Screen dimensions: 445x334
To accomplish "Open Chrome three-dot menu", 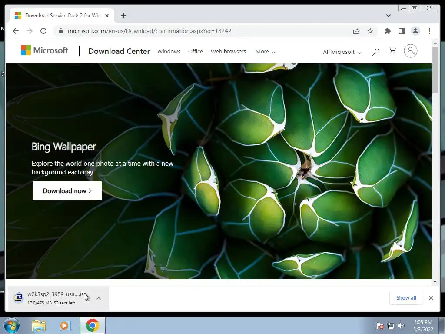I will pos(429,31).
